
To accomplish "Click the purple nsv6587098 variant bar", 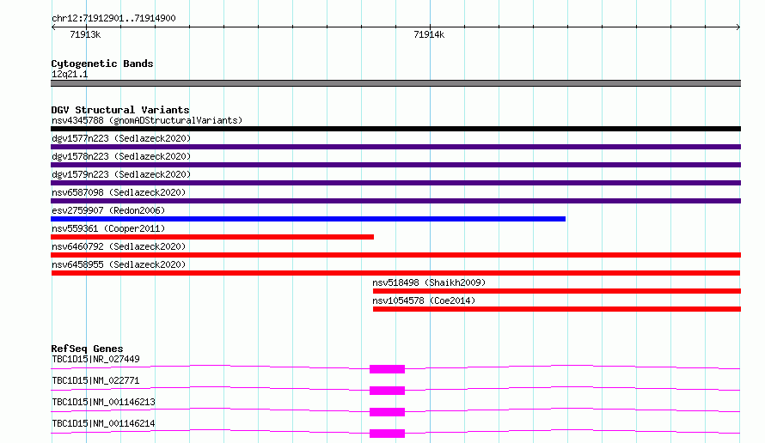I will point(395,201).
